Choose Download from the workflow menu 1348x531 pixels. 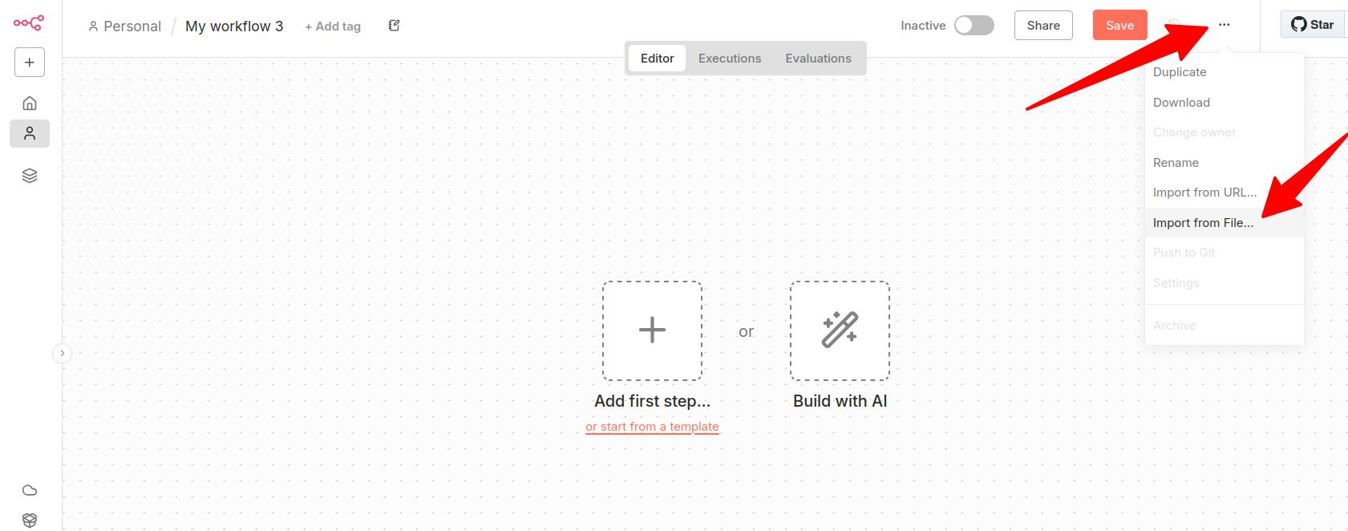click(1181, 103)
